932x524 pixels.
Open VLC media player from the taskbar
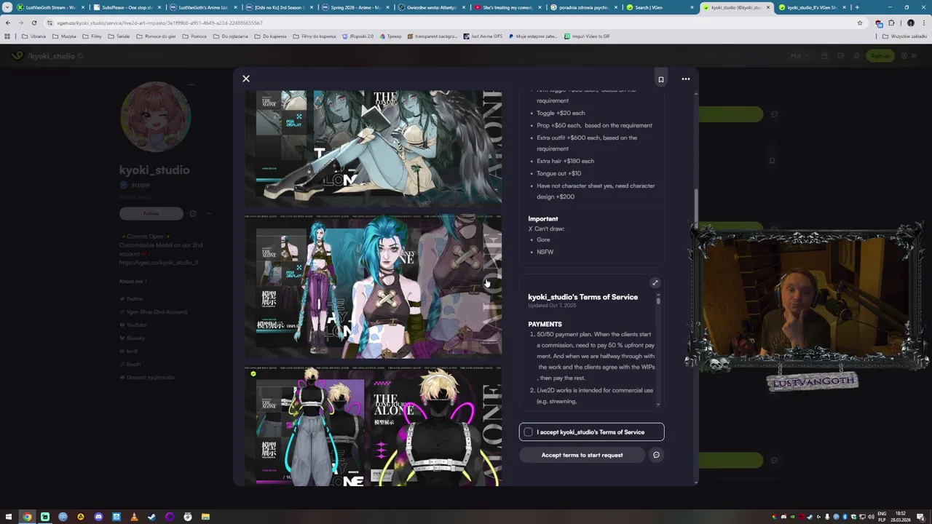click(134, 517)
